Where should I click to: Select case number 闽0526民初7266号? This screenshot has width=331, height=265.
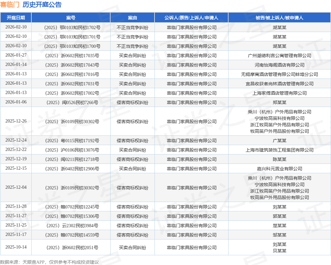[x=72, y=102]
